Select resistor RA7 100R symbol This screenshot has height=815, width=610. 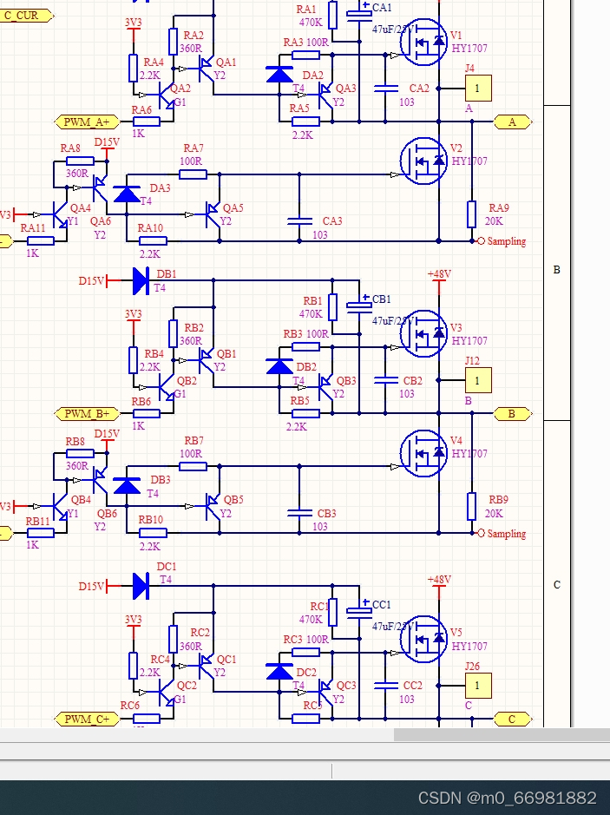click(x=193, y=174)
